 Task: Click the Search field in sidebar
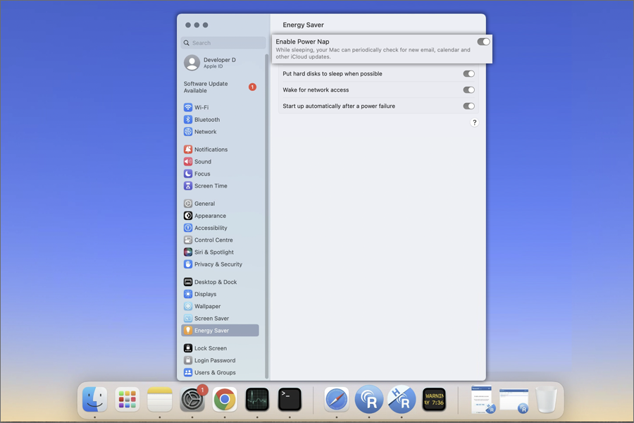[224, 43]
